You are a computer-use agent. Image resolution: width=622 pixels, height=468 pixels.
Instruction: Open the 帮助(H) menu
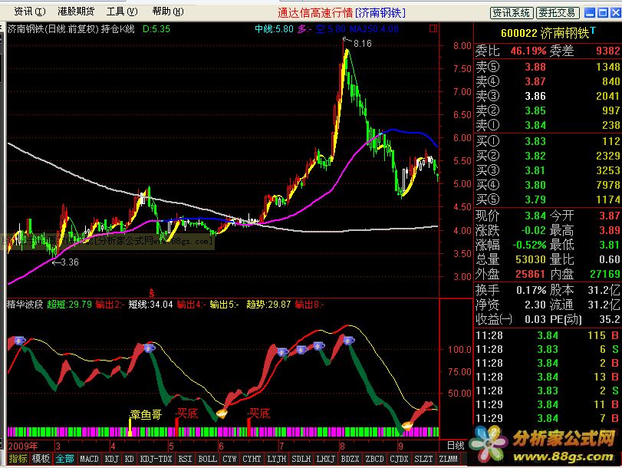point(168,12)
